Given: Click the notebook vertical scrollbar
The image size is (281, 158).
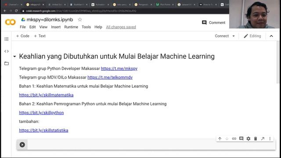Looking at the screenshot, I should pyautogui.click(x=278, y=62).
